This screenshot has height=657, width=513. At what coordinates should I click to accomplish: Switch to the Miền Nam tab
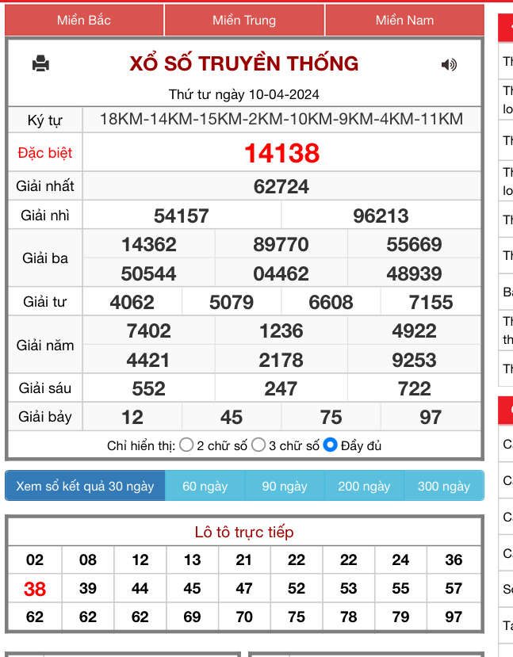click(x=404, y=21)
